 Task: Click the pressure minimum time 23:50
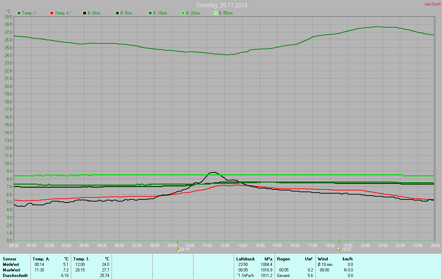[243, 265]
